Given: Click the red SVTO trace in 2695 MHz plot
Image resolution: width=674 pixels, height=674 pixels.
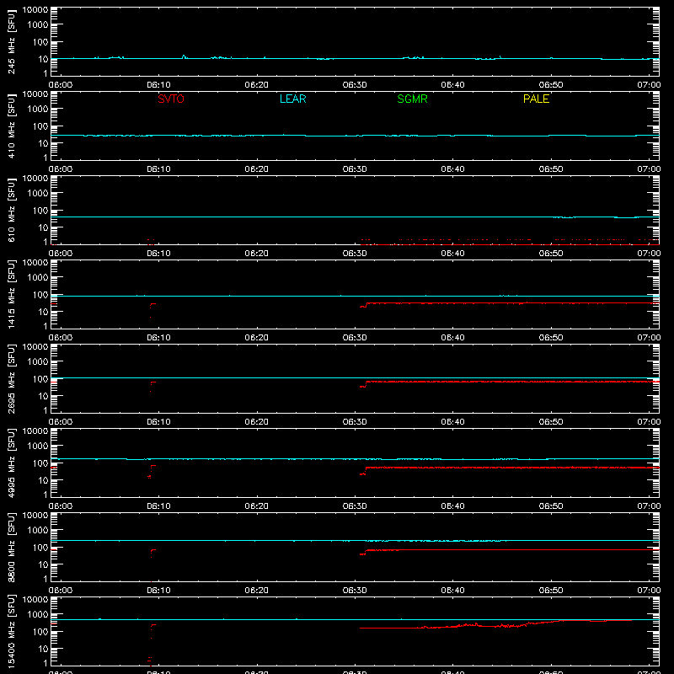Looking at the screenshot, I should click(x=511, y=382).
